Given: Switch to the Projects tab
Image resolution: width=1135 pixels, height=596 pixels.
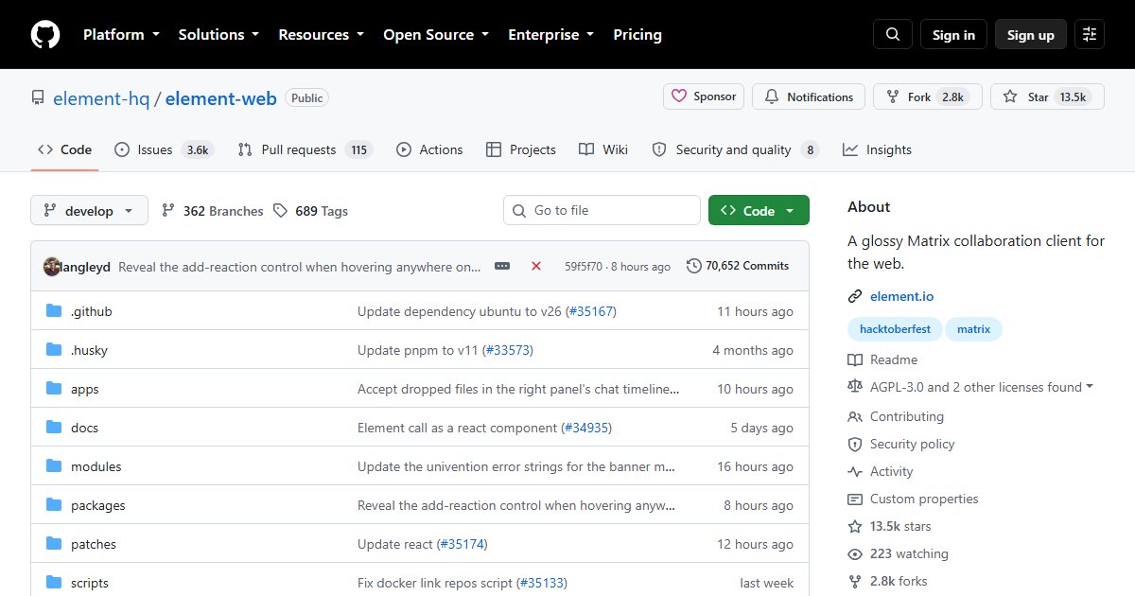Looking at the screenshot, I should point(521,149).
